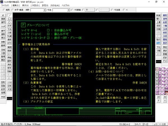
Task: Select the 移動 move tool
Action: [x=9, y=71]
